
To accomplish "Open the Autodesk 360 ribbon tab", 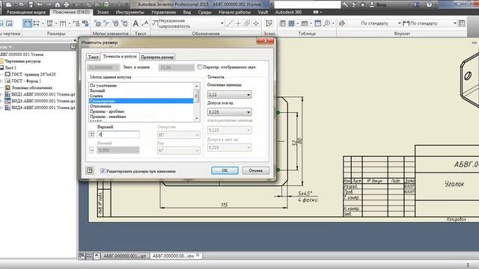I will pyautogui.click(x=288, y=12).
